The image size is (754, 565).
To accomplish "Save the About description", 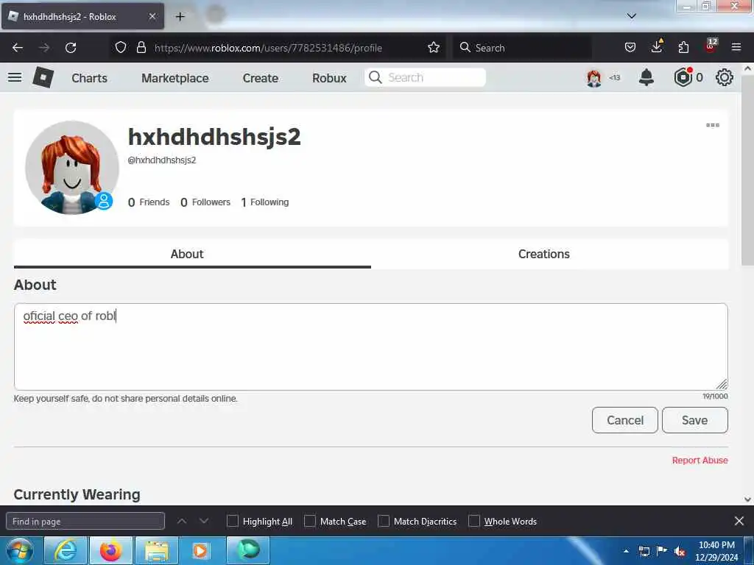I will click(695, 420).
